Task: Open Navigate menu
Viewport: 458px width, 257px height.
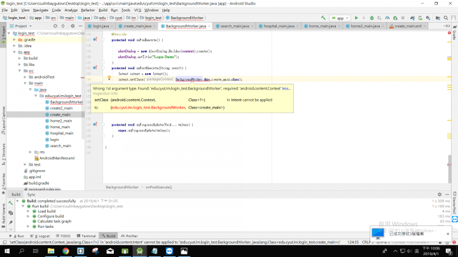Action: 41,10
